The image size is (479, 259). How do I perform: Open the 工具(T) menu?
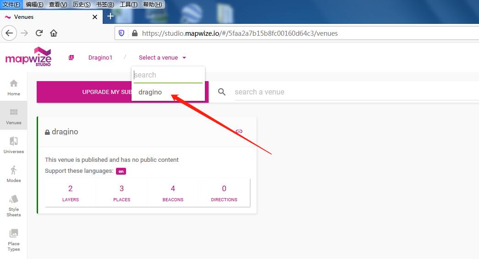[128, 4]
